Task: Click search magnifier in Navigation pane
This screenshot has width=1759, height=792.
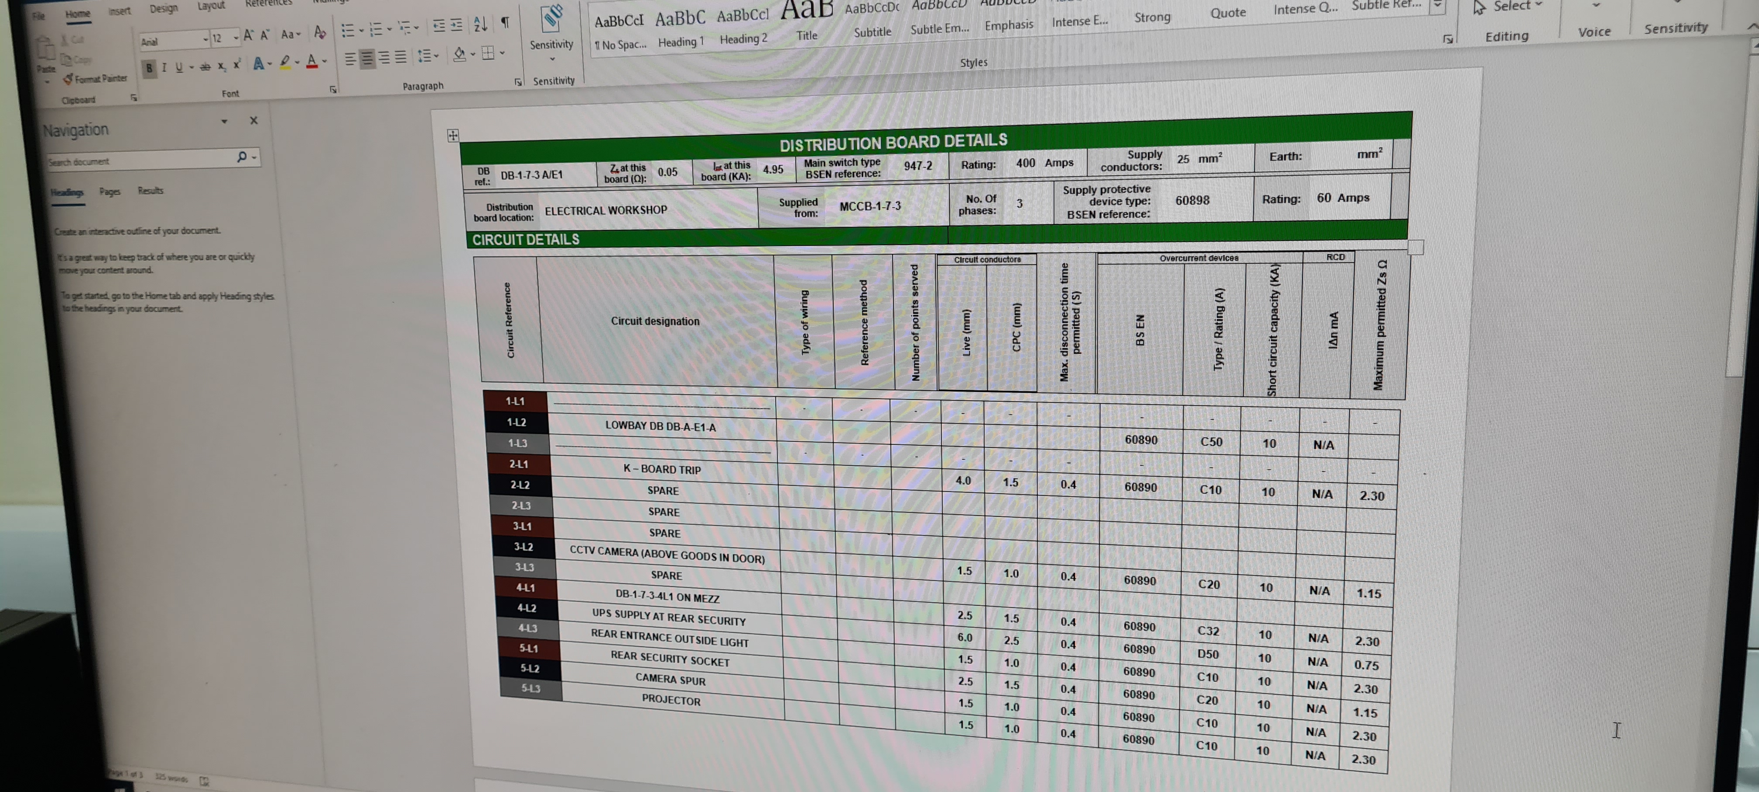Action: tap(241, 157)
